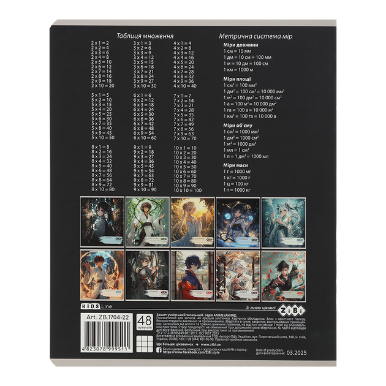
Task: Click the subheading 'Міри об'єму'
Action: click(238, 126)
